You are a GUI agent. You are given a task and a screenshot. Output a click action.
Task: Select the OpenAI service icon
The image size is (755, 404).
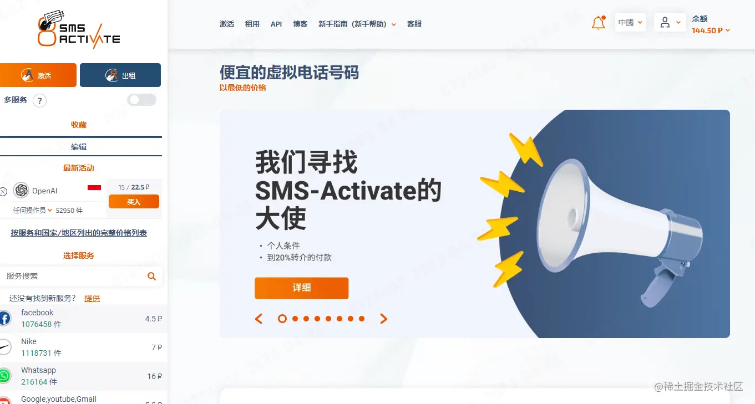point(21,190)
